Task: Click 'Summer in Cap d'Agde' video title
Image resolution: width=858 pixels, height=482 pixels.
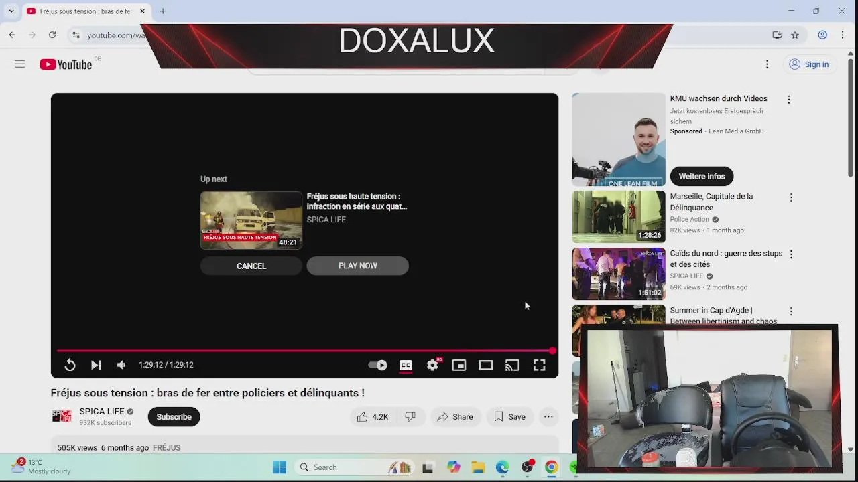Action: pos(723,315)
